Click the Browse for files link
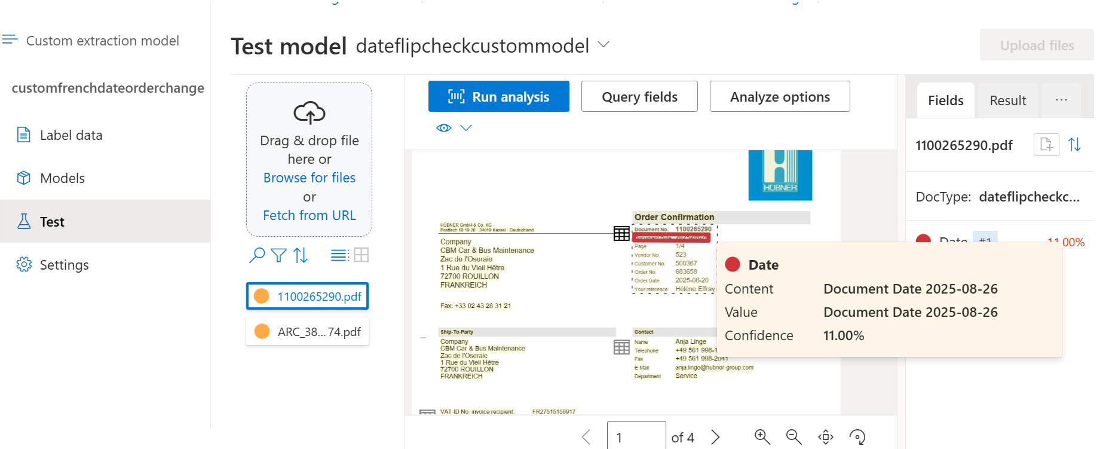The height and width of the screenshot is (449, 1112). [309, 178]
